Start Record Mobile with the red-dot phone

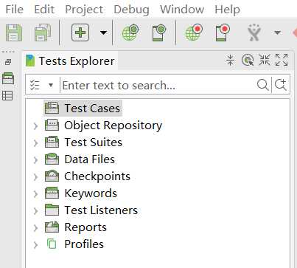(223, 32)
